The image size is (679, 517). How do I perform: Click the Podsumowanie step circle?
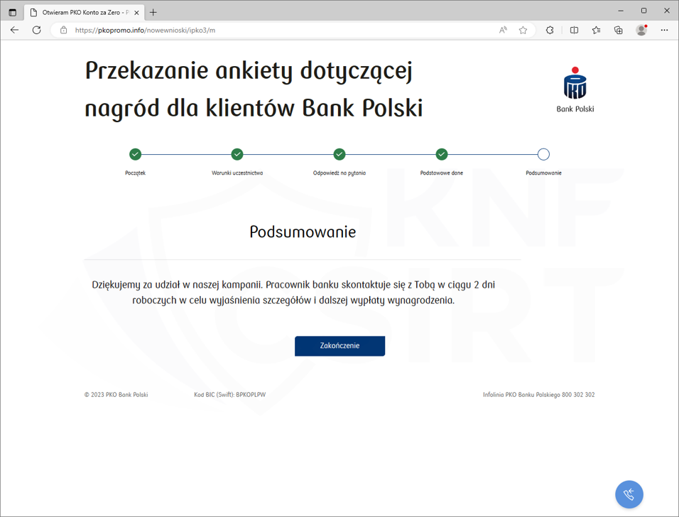(543, 154)
